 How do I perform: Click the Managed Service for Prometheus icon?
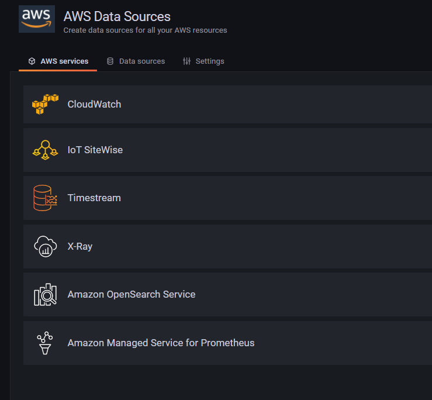[x=45, y=343]
